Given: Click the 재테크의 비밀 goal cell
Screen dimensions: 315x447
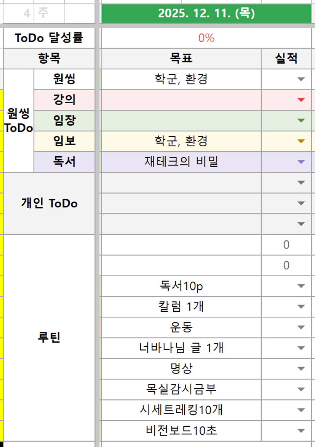Looking at the screenshot, I should (x=181, y=162).
